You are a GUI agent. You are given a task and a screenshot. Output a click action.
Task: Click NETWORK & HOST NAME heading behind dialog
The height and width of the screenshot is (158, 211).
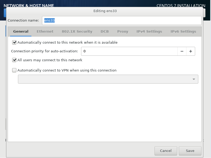(x=29, y=6)
